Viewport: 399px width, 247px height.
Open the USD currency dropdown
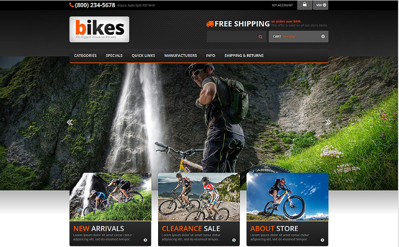pyautogui.click(x=321, y=5)
